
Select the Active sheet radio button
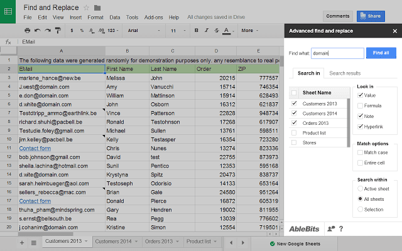(x=360, y=188)
